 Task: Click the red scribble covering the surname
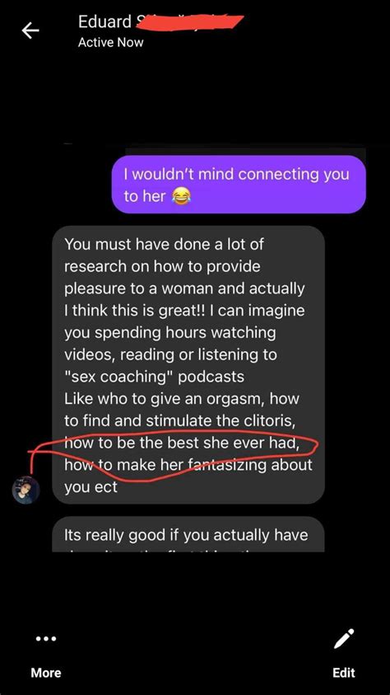coord(189,21)
